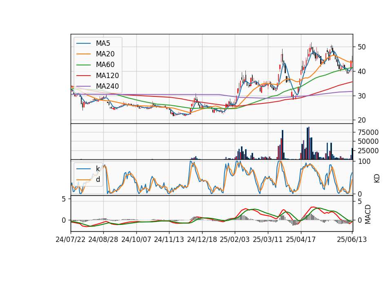Click the 25/04/17 date tick label
This screenshot has width=392, height=282.
tap(301, 239)
